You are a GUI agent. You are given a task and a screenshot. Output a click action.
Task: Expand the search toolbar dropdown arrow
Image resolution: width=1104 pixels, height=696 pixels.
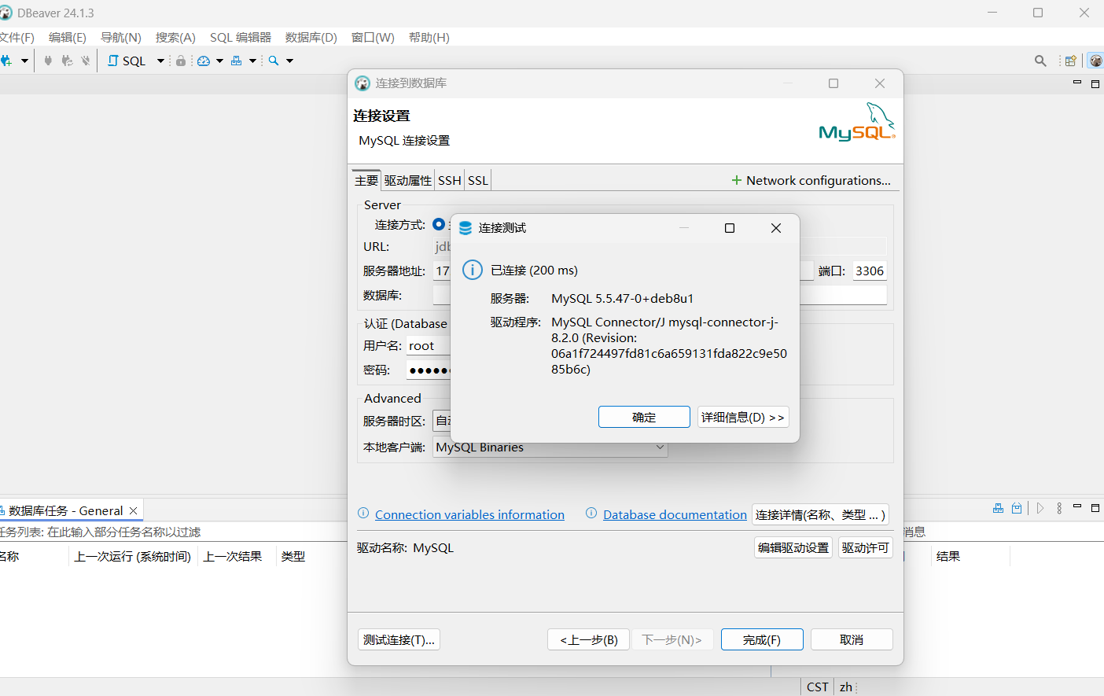click(x=289, y=61)
